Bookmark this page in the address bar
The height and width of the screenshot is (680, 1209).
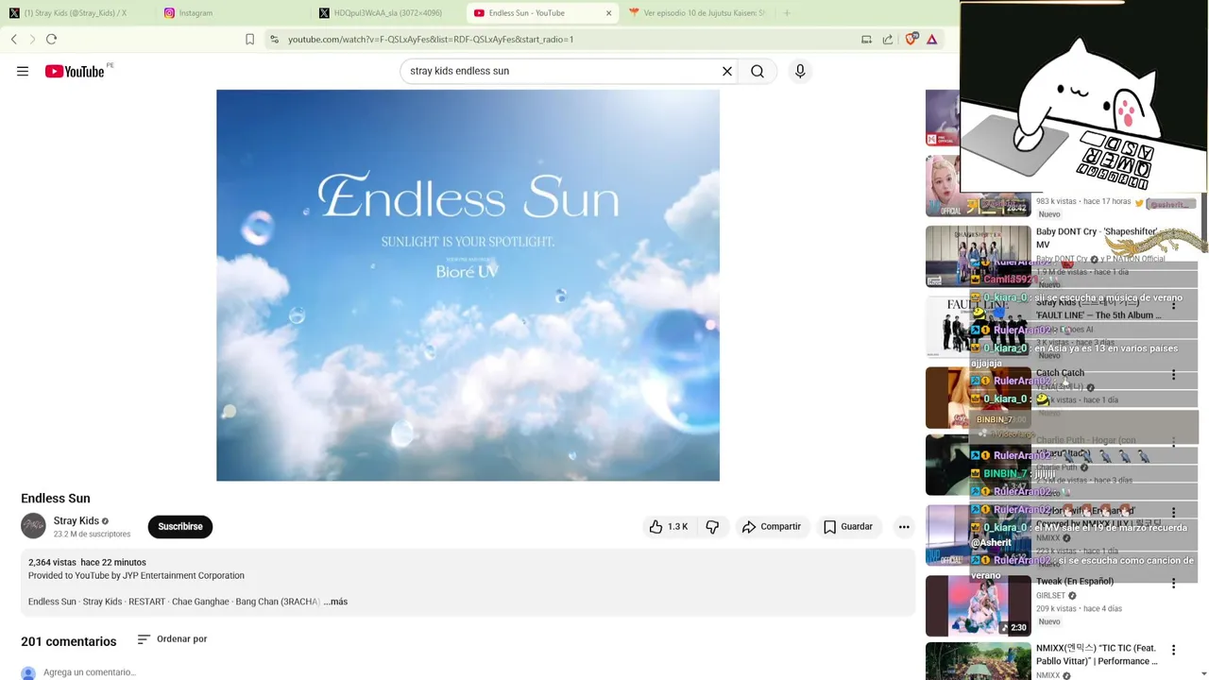pos(249,39)
